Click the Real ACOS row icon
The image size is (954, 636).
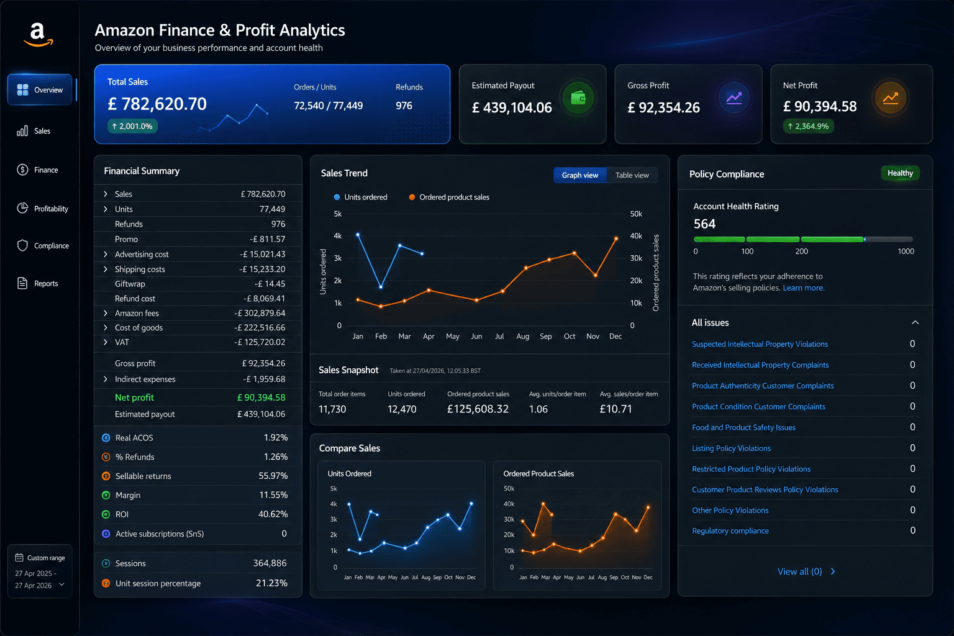pos(106,438)
